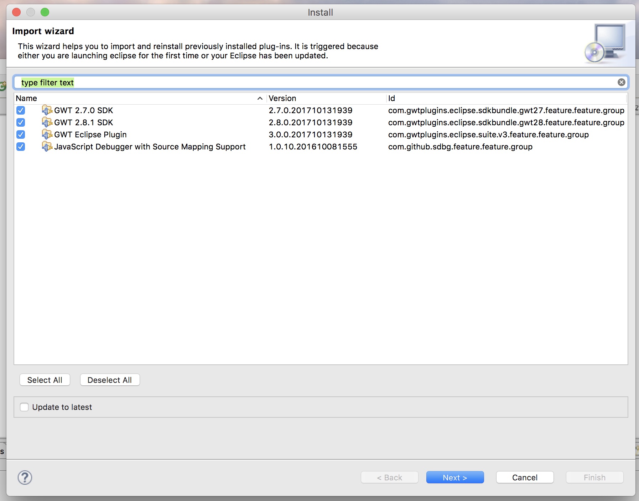Viewport: 639px width, 501px height.
Task: Uncheck the GWT 2.8.1 SDK checkbox
Action: [x=21, y=122]
